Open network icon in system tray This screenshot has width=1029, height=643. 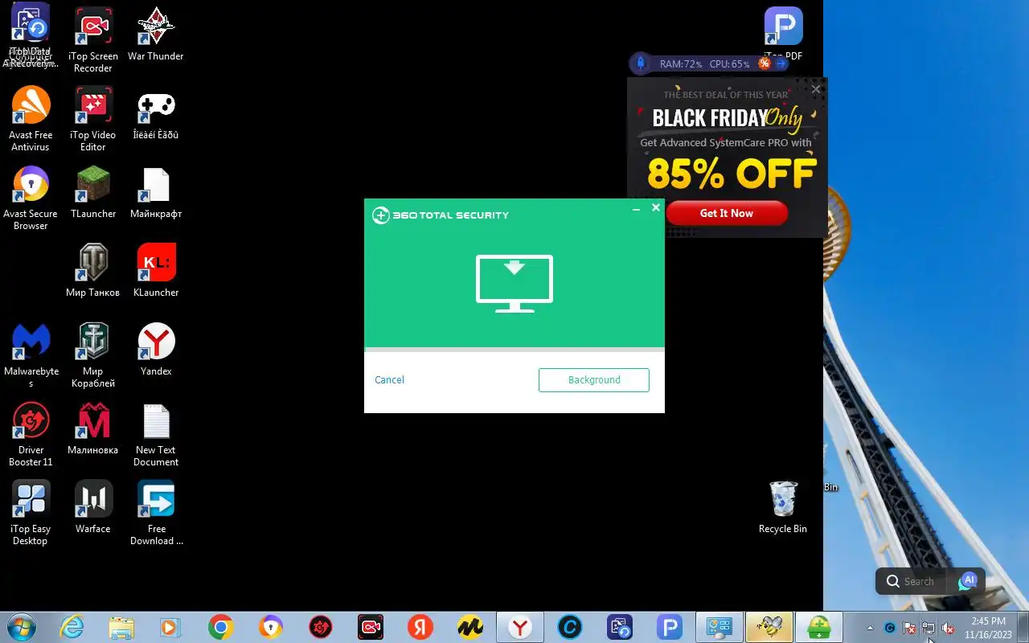click(929, 628)
